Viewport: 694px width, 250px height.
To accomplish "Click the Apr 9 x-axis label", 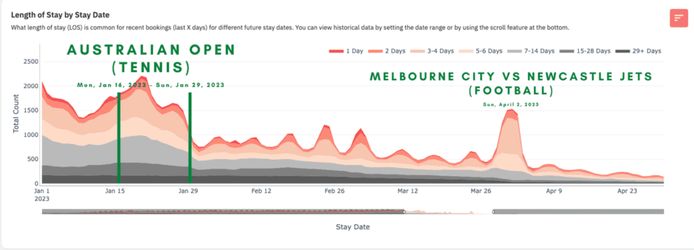I will click(554, 191).
